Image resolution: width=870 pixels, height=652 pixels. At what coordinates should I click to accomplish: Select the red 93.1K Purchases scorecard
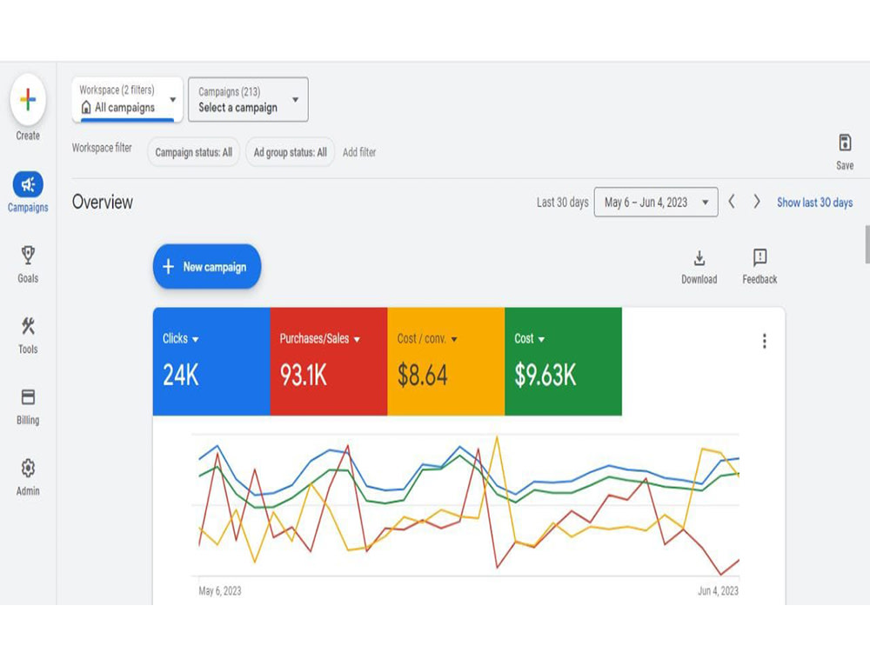[x=329, y=361]
